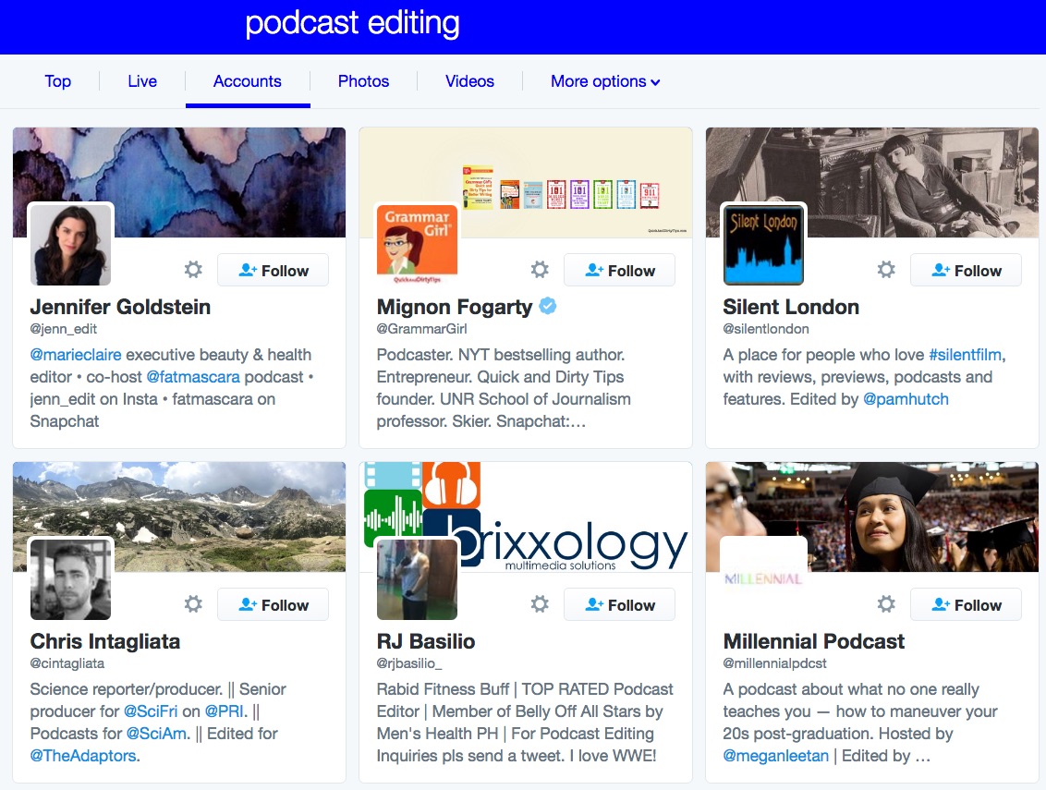Click the verified badge next to Mignon Fogarty

[548, 306]
